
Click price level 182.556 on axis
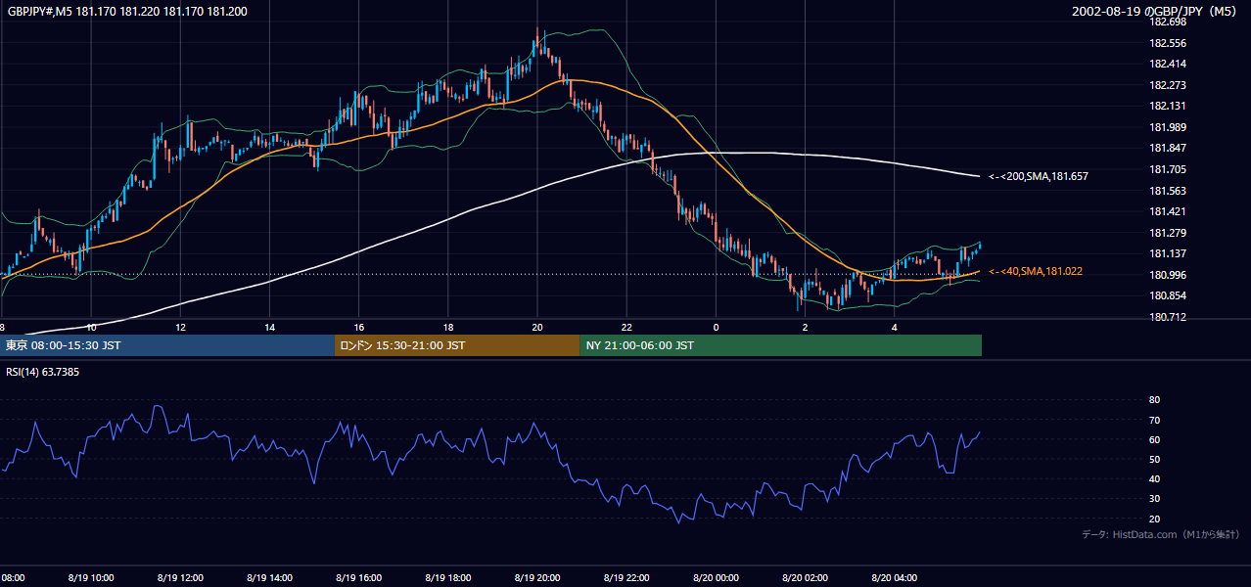coord(1168,43)
